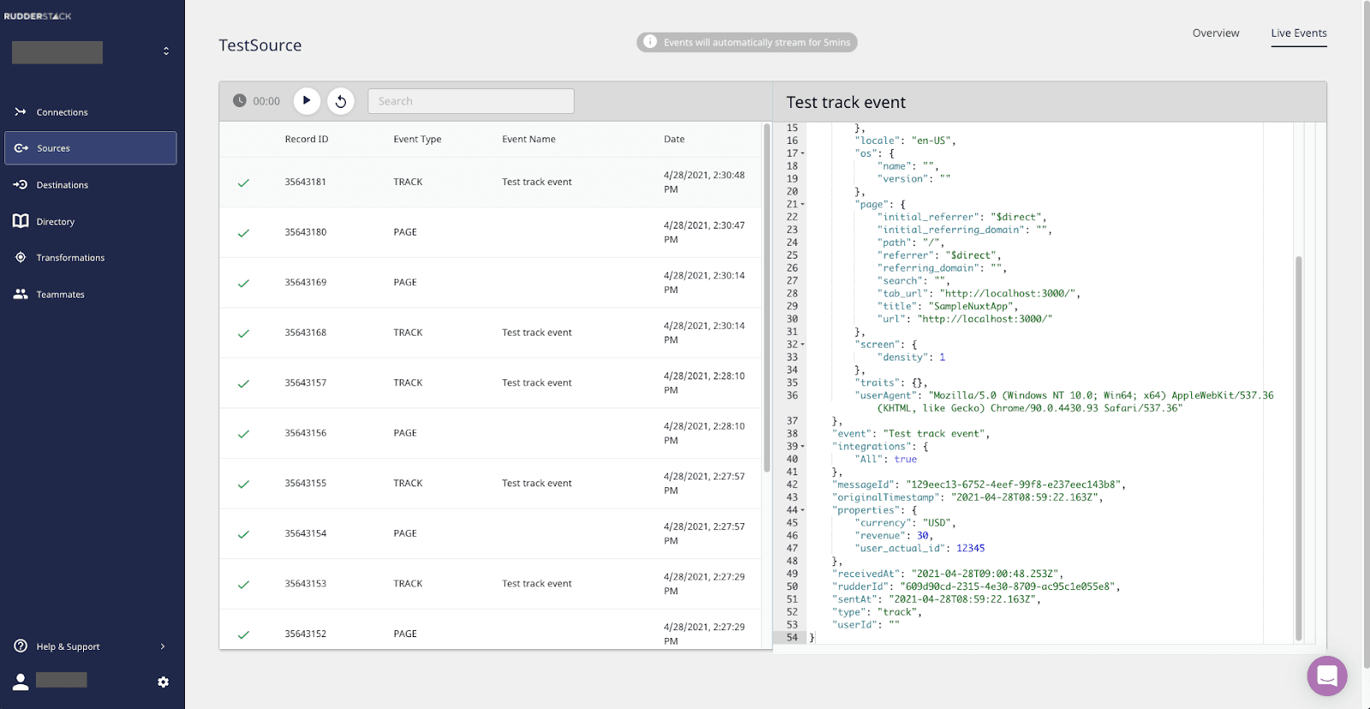
Task: Open settings via the gear icon
Action: point(163,682)
